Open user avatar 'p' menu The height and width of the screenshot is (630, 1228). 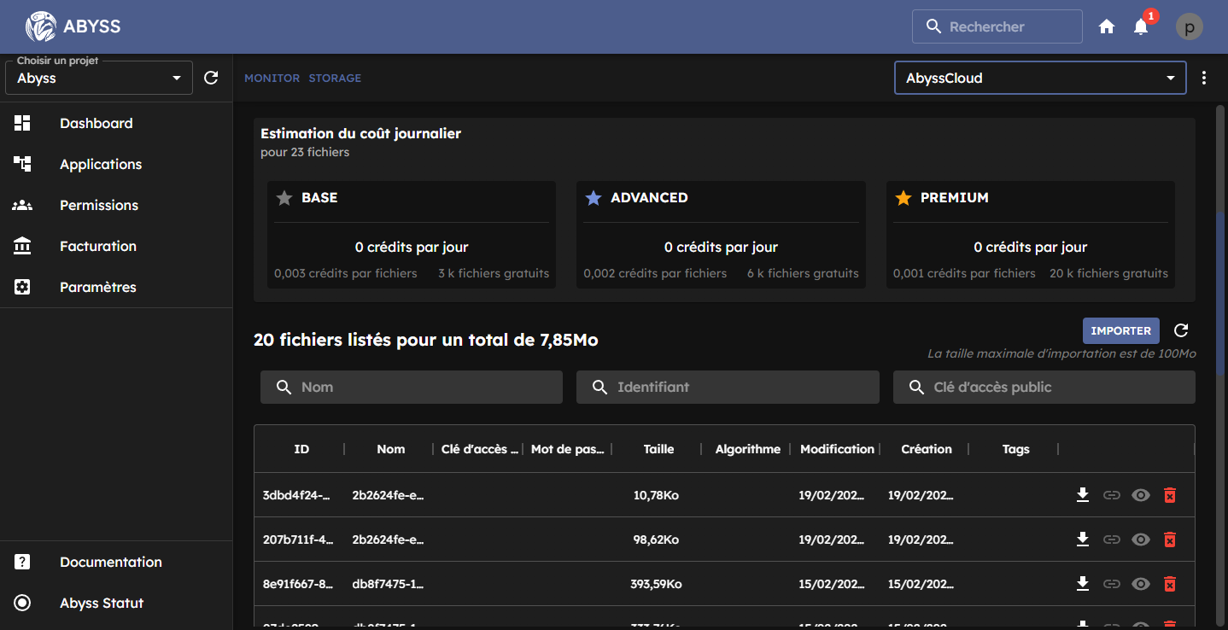point(1190,26)
